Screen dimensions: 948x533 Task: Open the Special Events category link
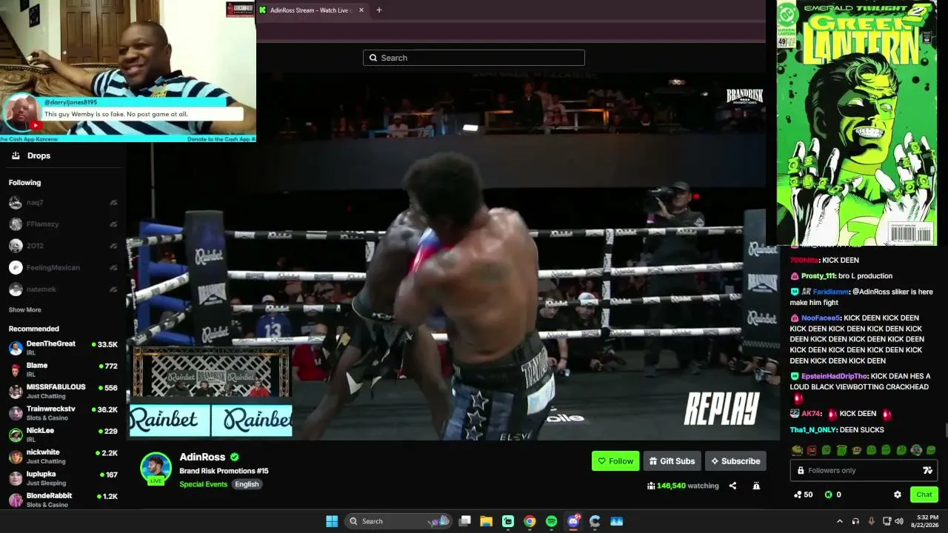click(x=203, y=484)
